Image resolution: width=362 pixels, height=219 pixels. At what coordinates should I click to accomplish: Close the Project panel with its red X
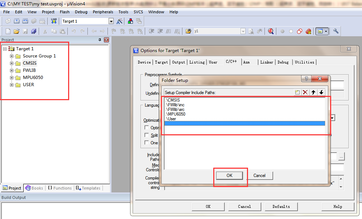[x=106, y=40]
